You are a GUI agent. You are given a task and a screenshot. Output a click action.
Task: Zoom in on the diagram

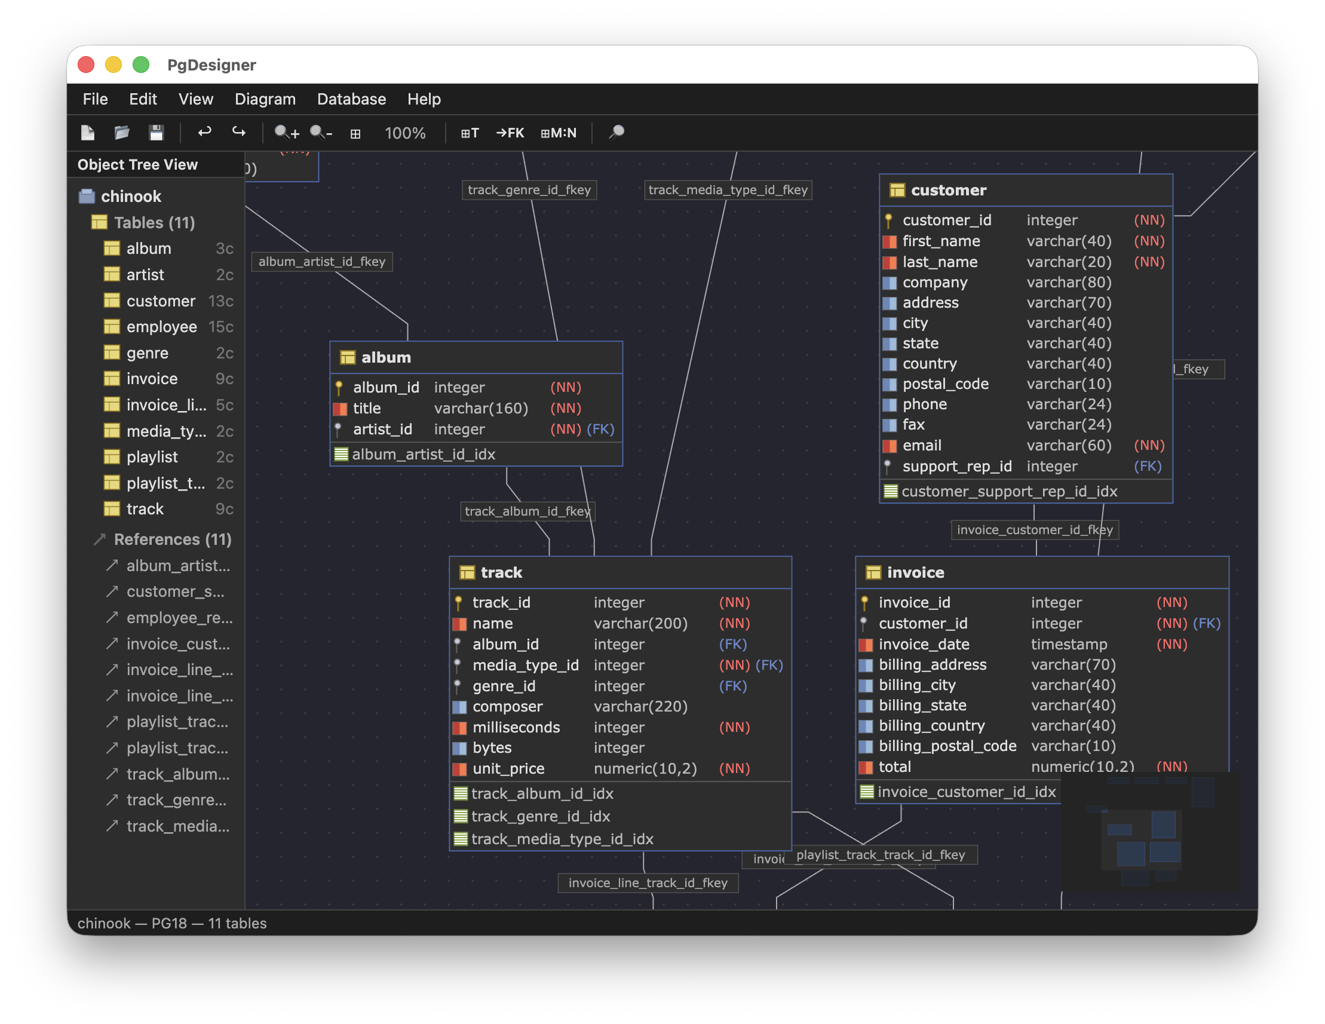[286, 132]
